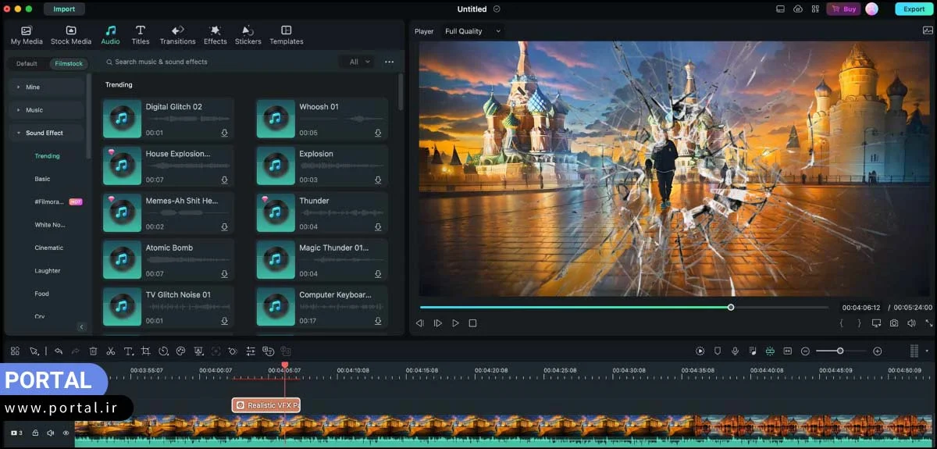Image resolution: width=937 pixels, height=449 pixels.
Task: Click the zoom-to-fit timeline icon
Action: (x=788, y=351)
